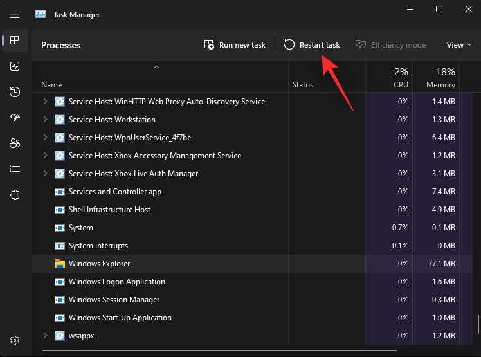Click the 0.7% CPU value for System
The width and height of the screenshot is (481, 357).
(401, 228)
